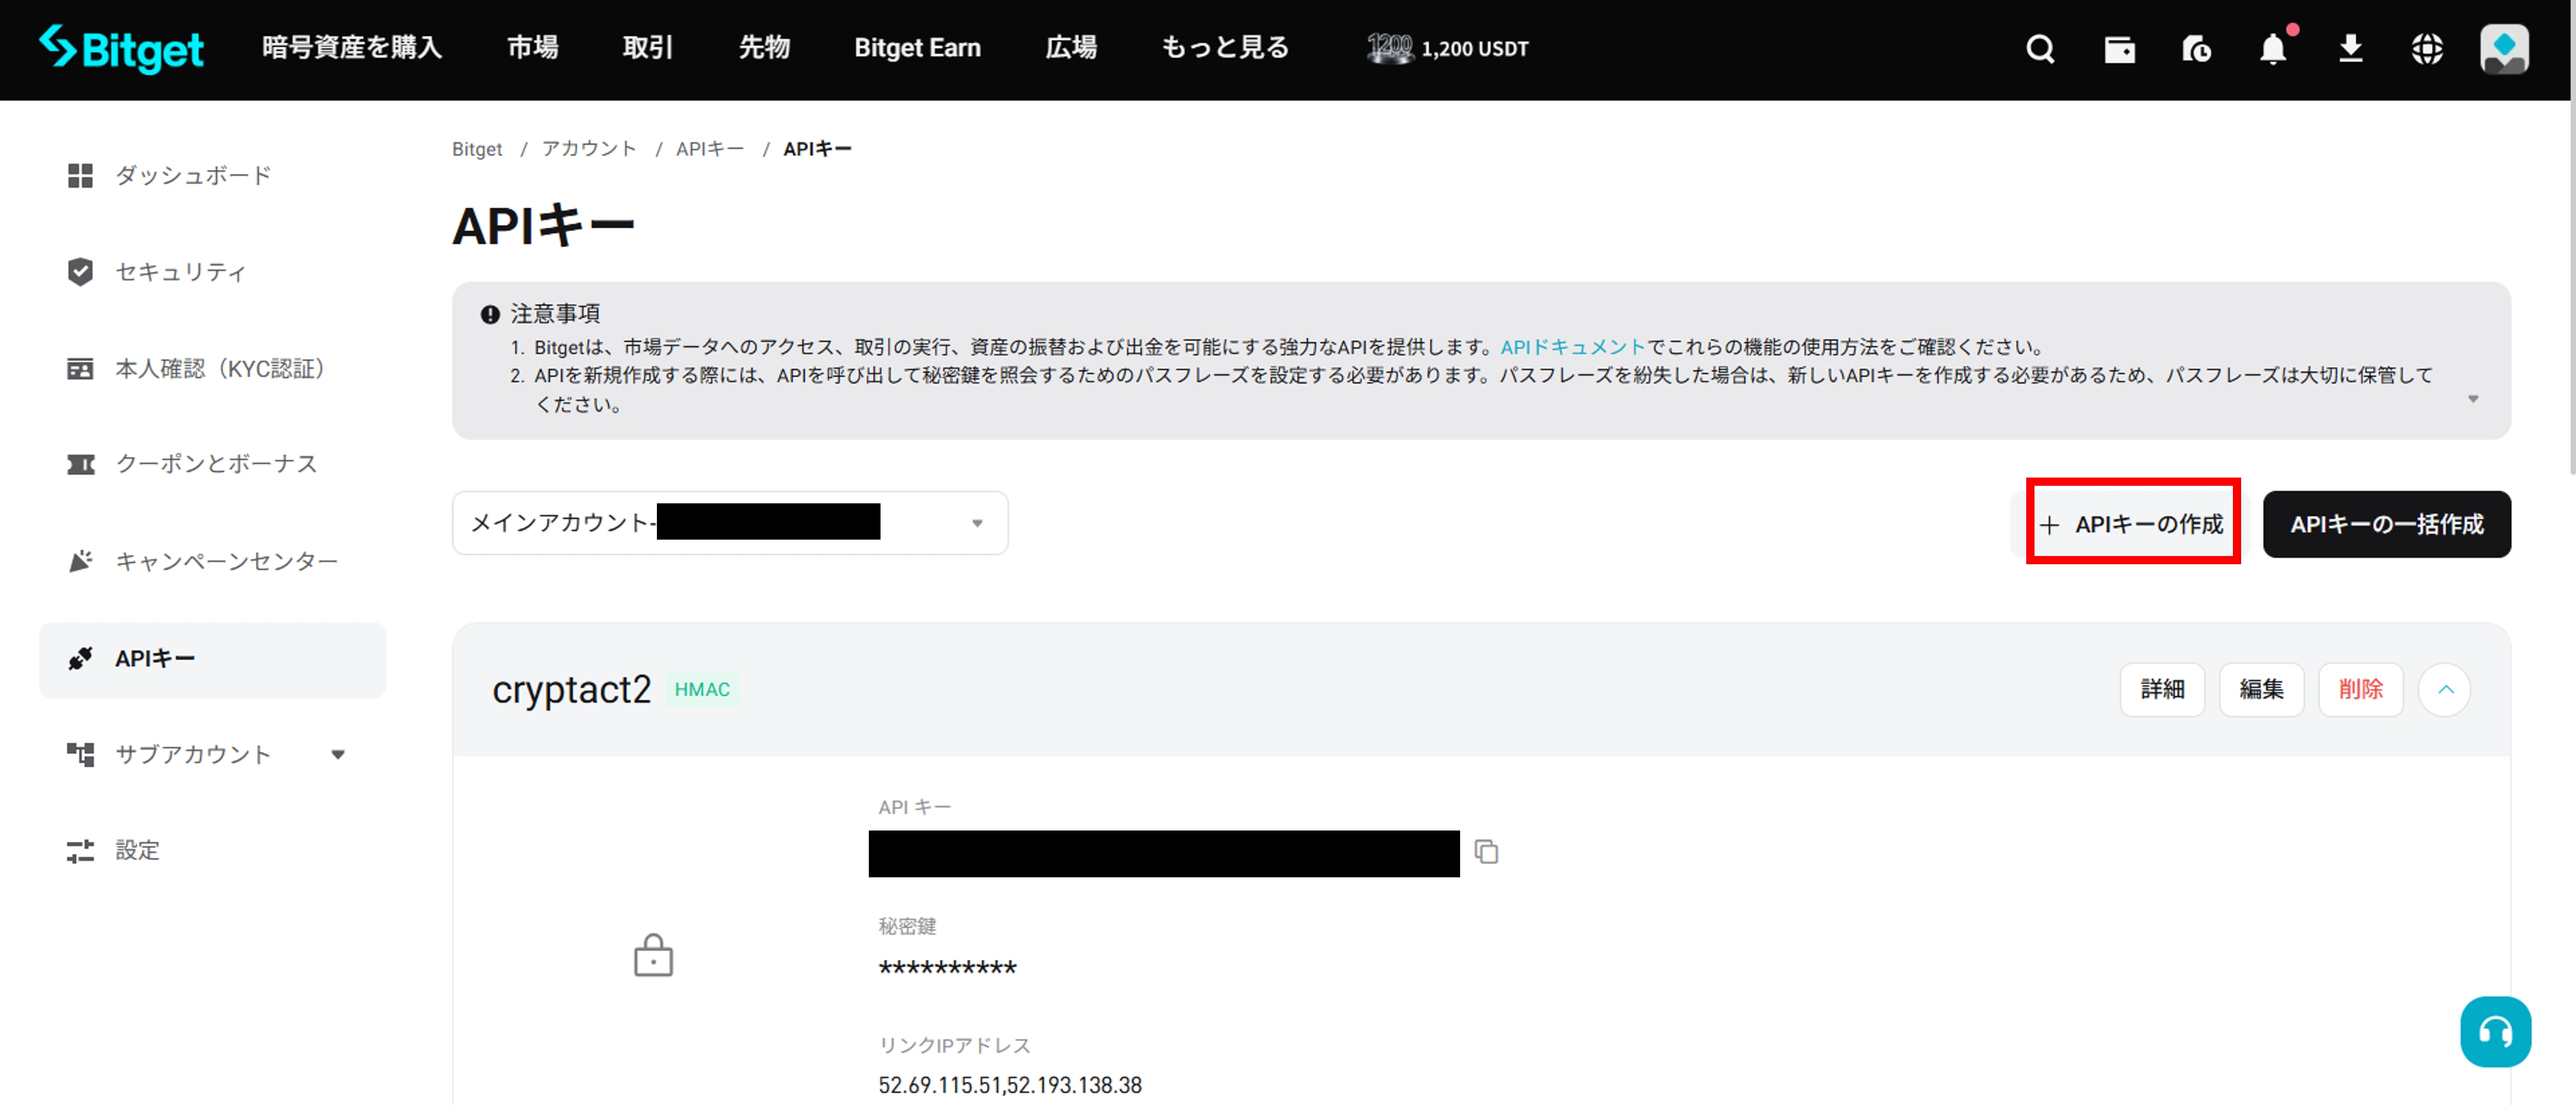Open the order history clock icon
This screenshot has height=1105, width=2576.
pyautogui.click(x=2196, y=49)
